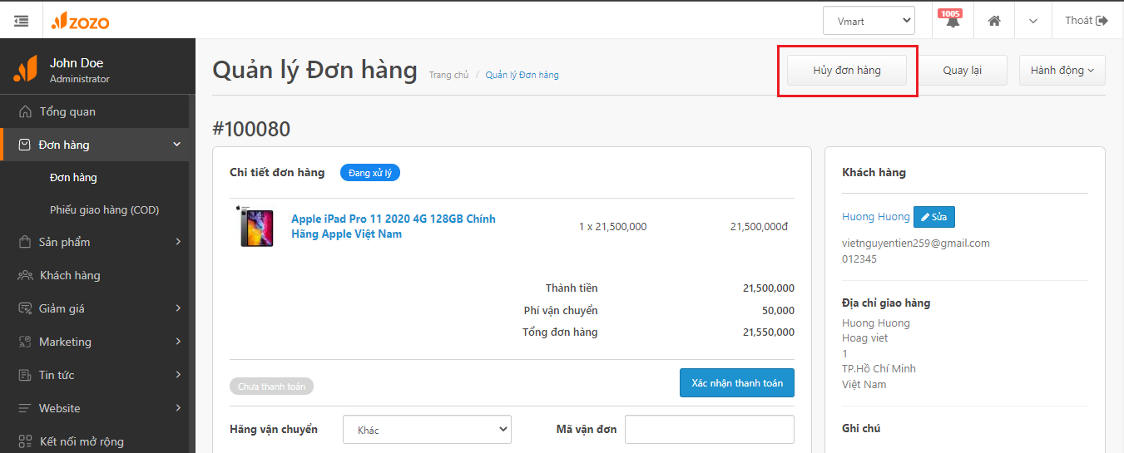
Task: Click the Khách hàng people icon
Action: coord(25,275)
